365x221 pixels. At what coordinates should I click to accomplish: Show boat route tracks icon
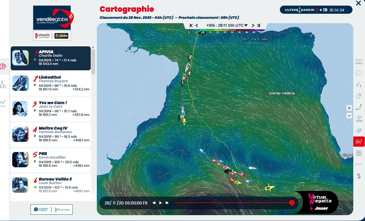(x=359, y=107)
